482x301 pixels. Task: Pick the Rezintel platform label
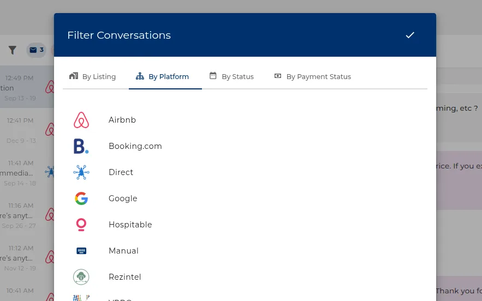click(x=125, y=277)
